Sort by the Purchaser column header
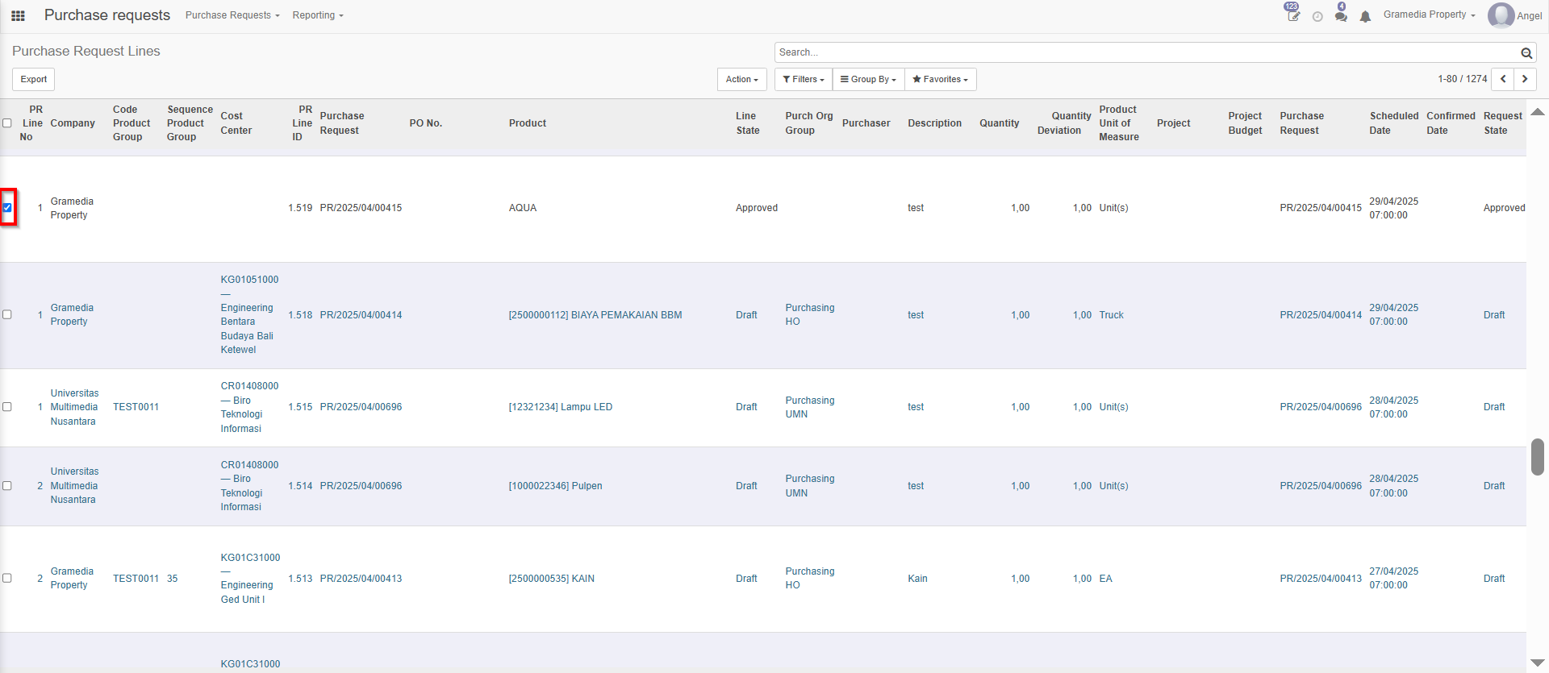The width and height of the screenshot is (1549, 673). point(866,123)
